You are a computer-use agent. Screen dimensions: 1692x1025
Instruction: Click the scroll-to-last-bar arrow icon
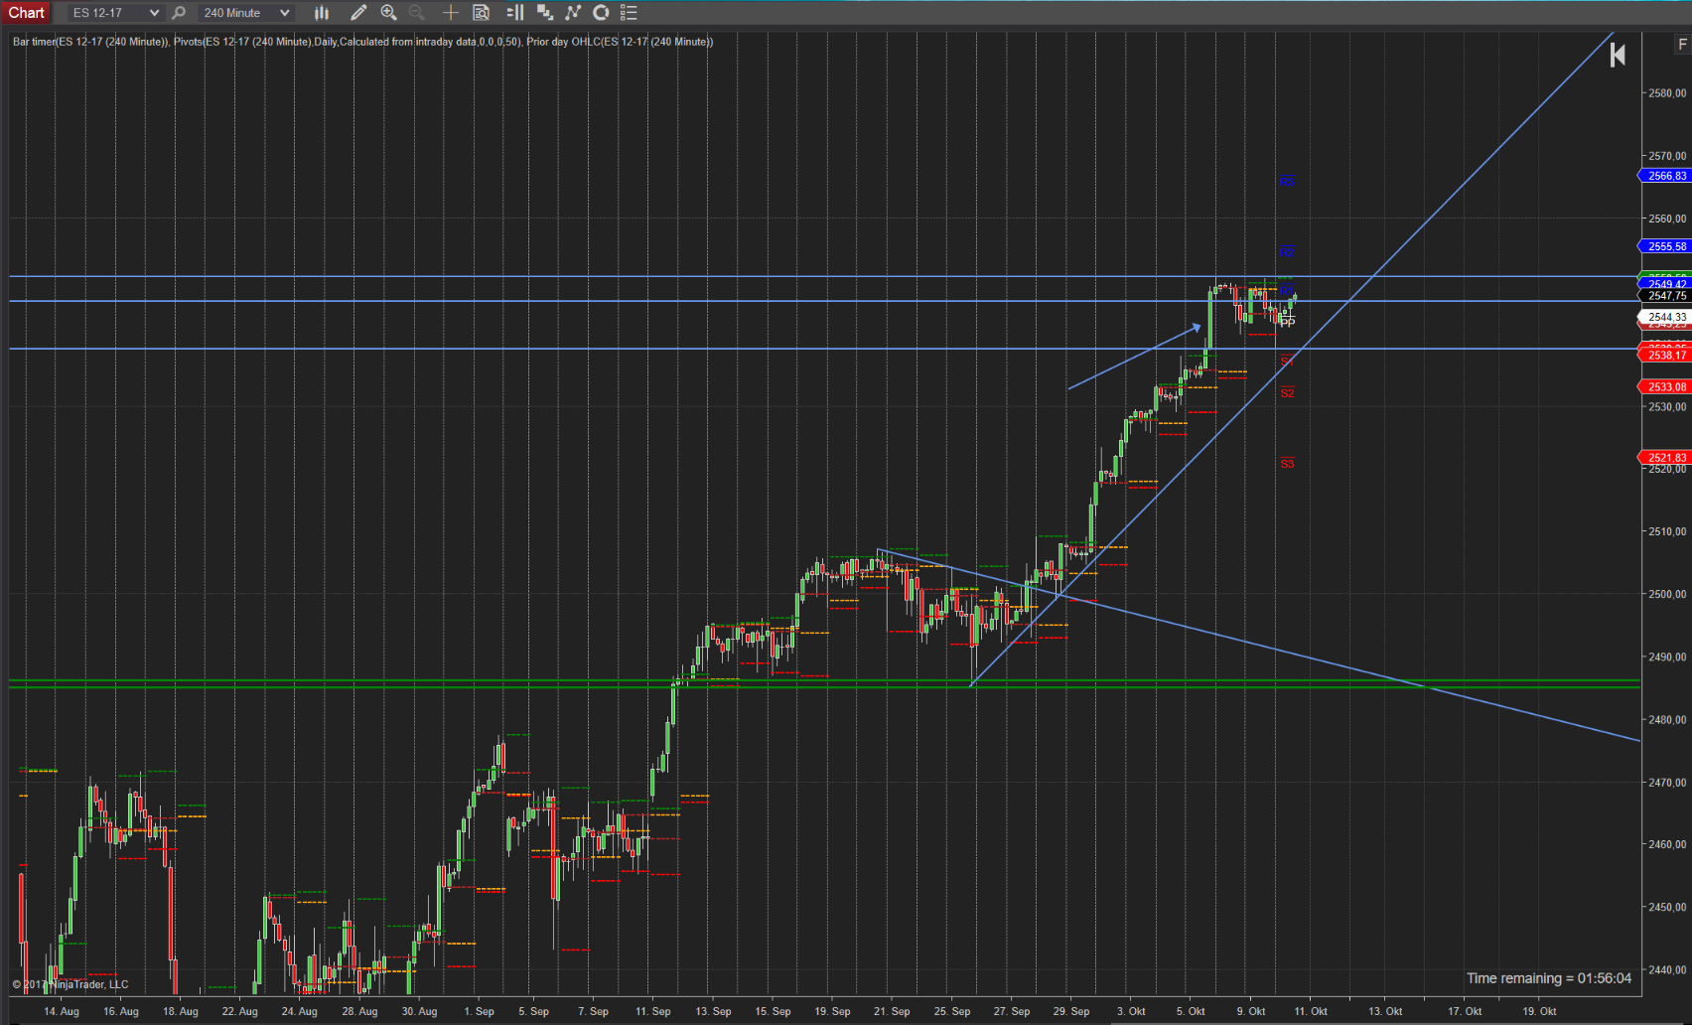point(1618,55)
